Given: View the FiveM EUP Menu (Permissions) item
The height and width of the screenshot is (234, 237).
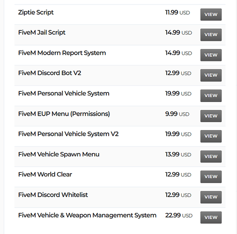Looking at the screenshot, I should [211, 116].
